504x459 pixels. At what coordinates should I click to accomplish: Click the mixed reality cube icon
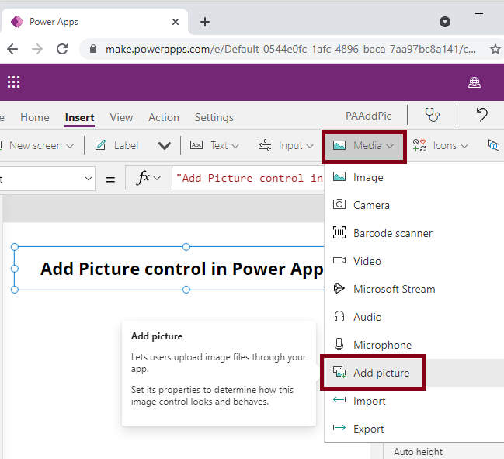point(493,145)
